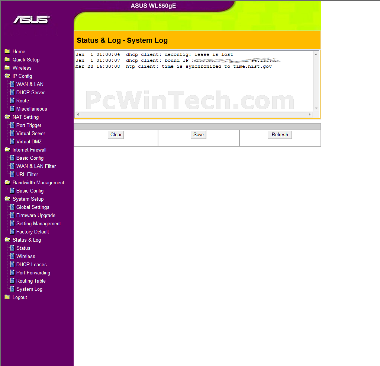Click the Port Forwarding page icon
The width and height of the screenshot is (380, 366).
click(x=12, y=273)
